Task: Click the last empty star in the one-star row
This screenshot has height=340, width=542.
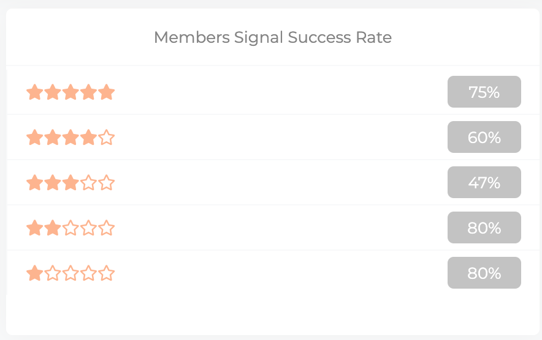Action: [x=106, y=273]
